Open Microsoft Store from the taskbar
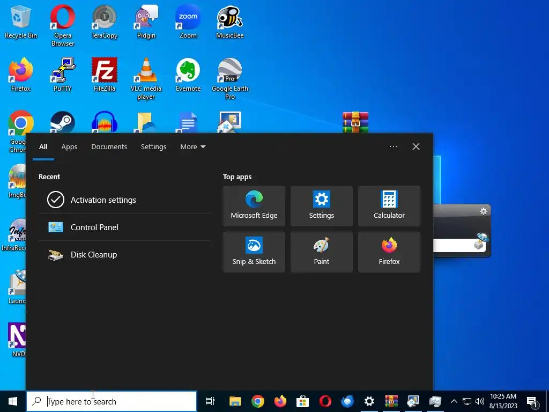 pyautogui.click(x=302, y=401)
